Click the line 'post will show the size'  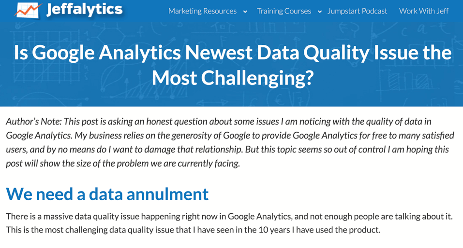tap(123, 164)
